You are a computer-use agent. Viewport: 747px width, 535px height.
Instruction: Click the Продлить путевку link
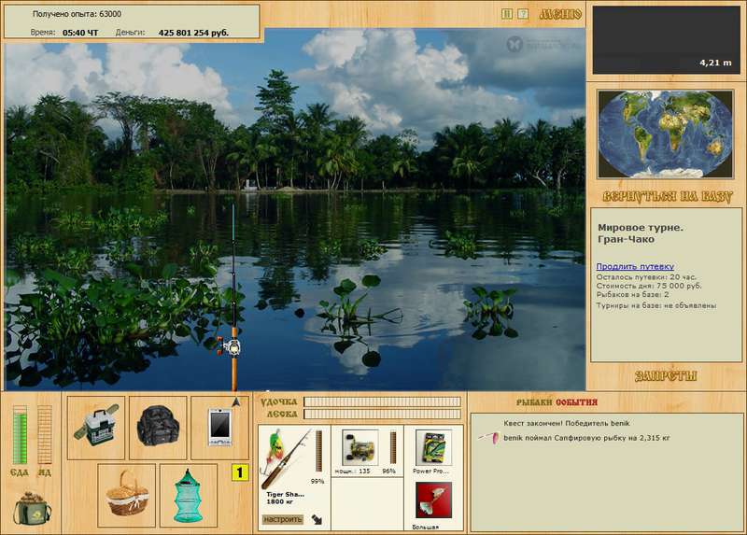pos(635,266)
